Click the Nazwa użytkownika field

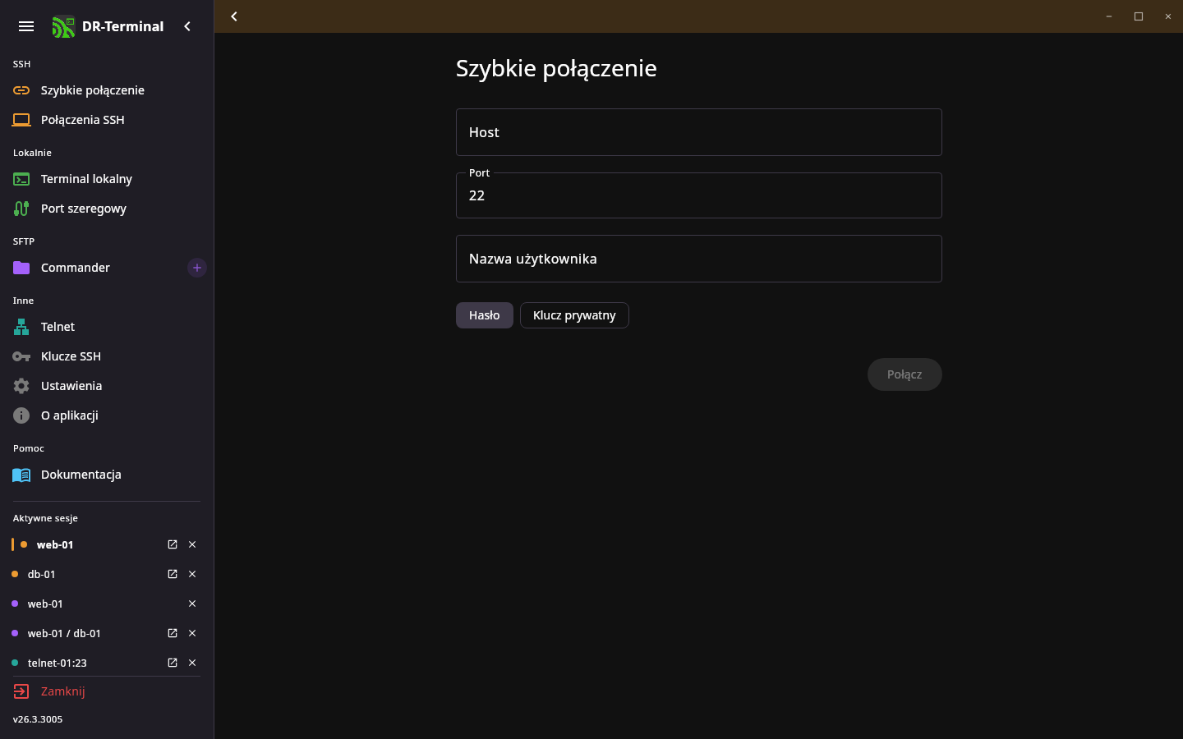tap(699, 259)
